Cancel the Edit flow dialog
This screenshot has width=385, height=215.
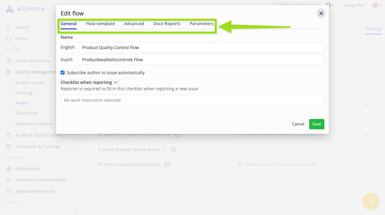[298, 124]
